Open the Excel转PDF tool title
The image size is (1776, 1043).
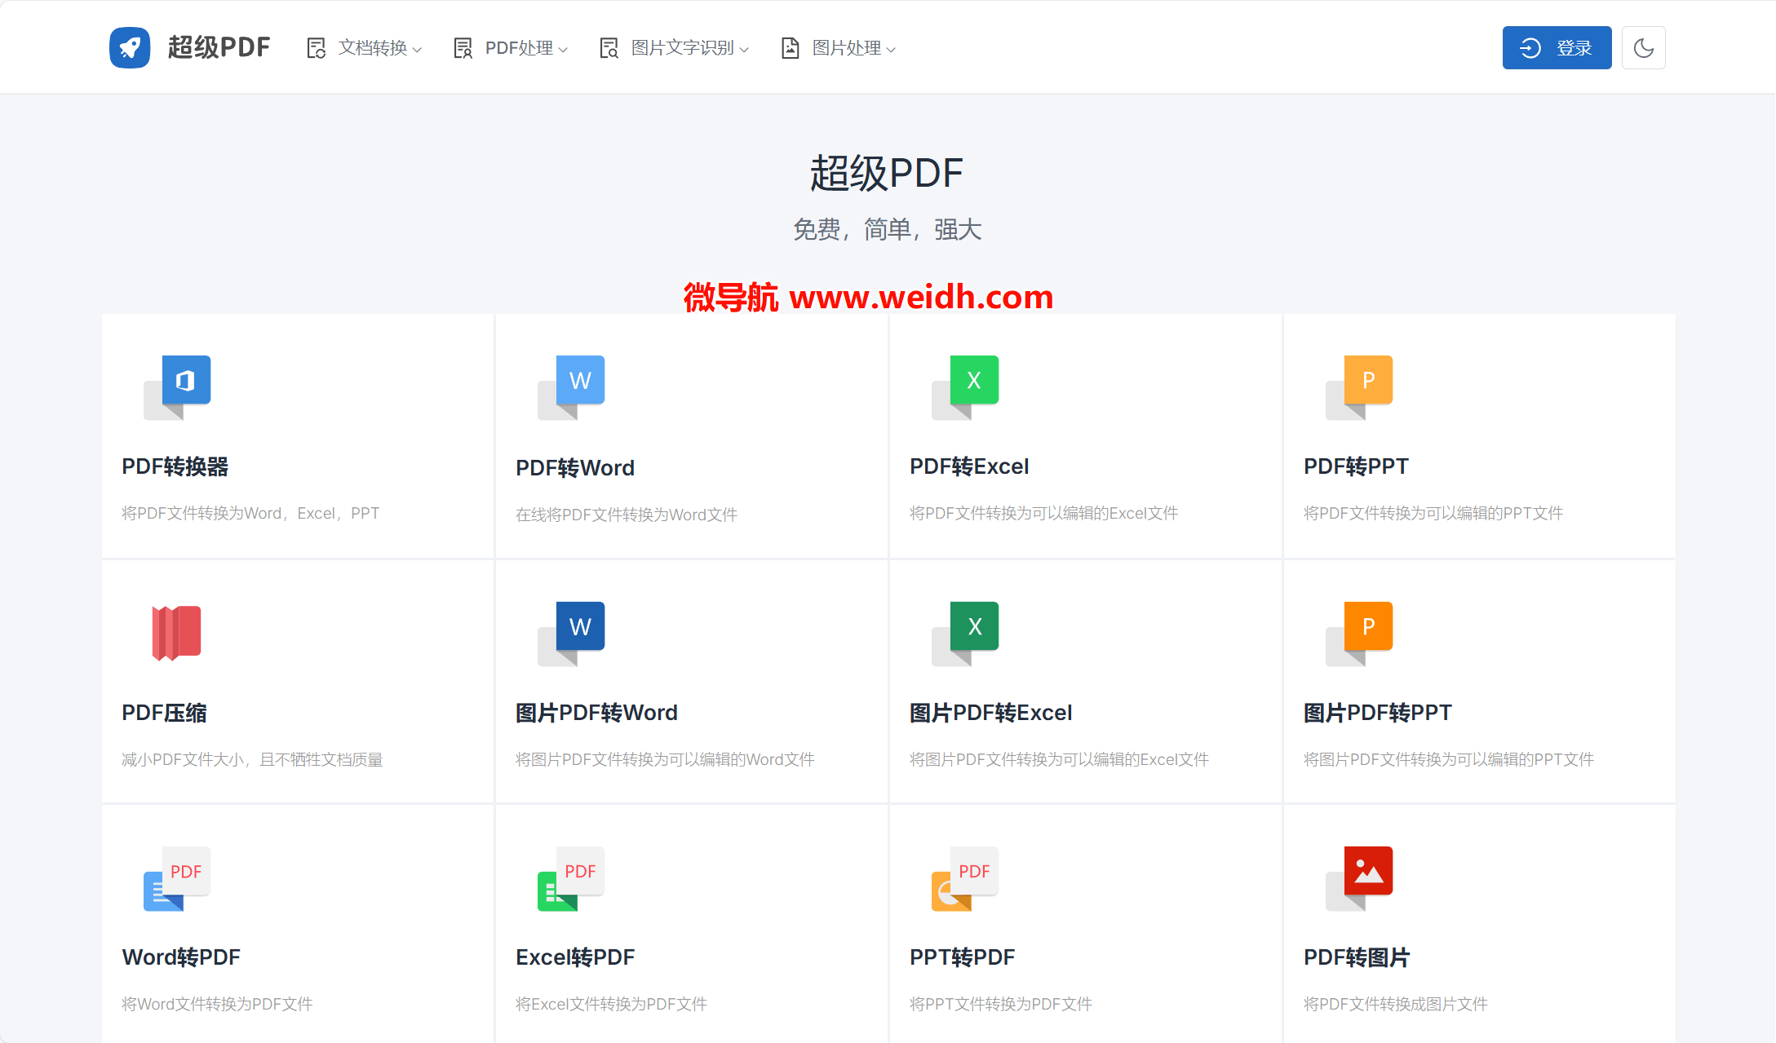(x=575, y=957)
